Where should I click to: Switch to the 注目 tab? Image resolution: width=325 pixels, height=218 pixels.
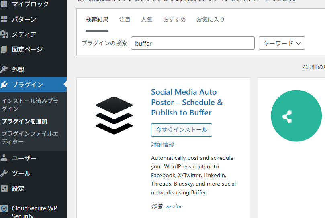(125, 20)
